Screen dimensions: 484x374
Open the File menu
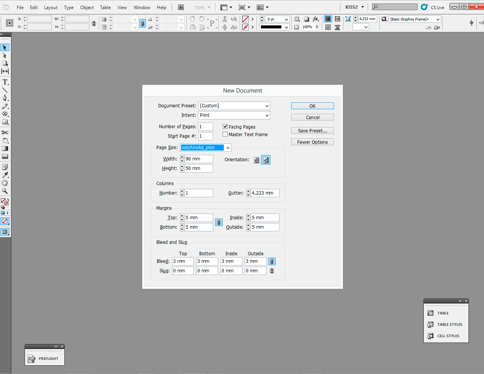pos(20,8)
